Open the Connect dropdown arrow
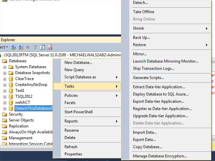Screen dimensions: 215x161 [7, 47]
